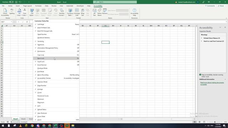The height and width of the screenshot is (128, 228).
Task: Open Number Format options
Action: click(x=62, y=12)
